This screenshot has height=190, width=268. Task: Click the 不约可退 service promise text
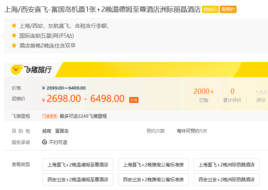click(58, 142)
